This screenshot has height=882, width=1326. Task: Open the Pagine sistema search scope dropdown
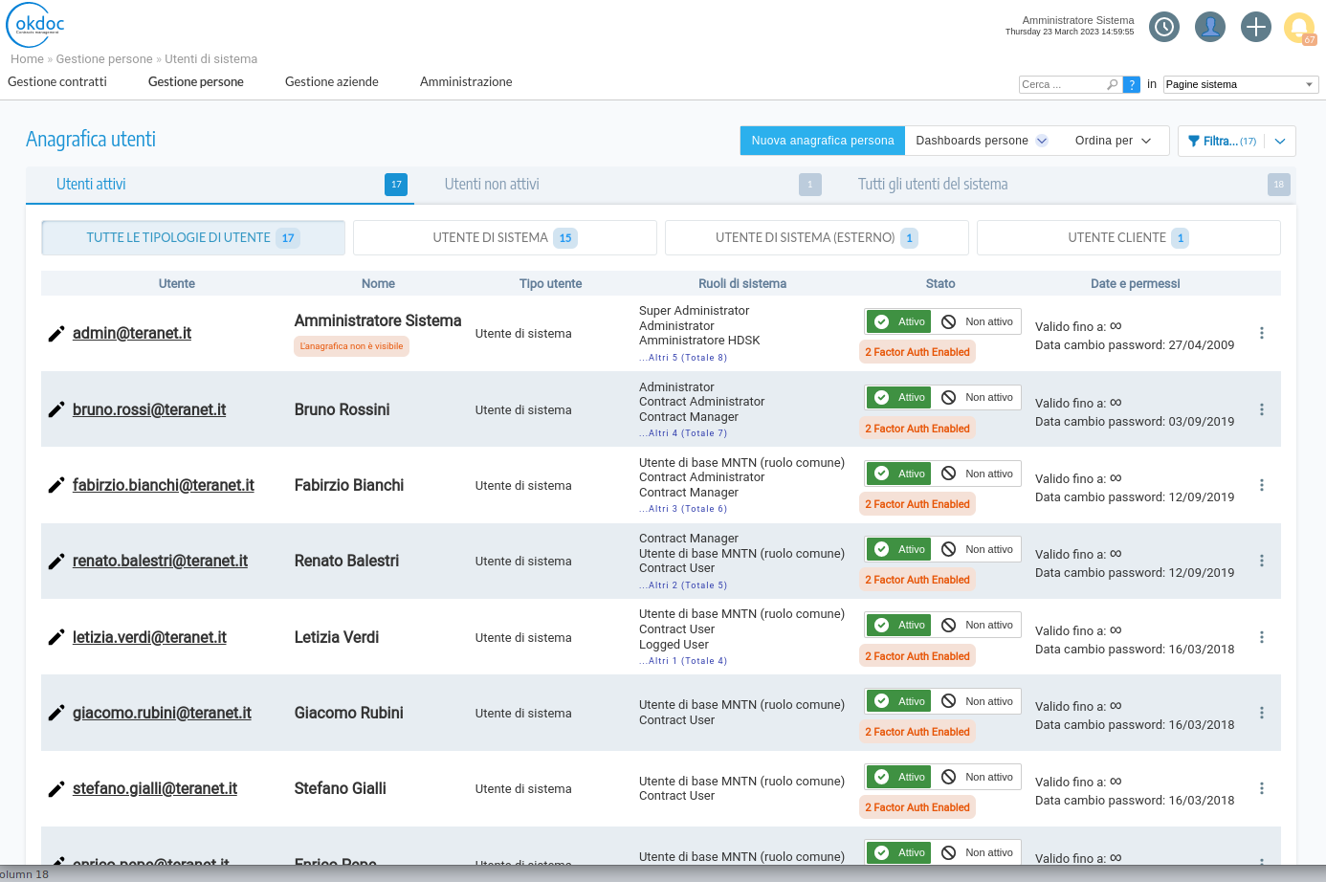tap(1240, 84)
